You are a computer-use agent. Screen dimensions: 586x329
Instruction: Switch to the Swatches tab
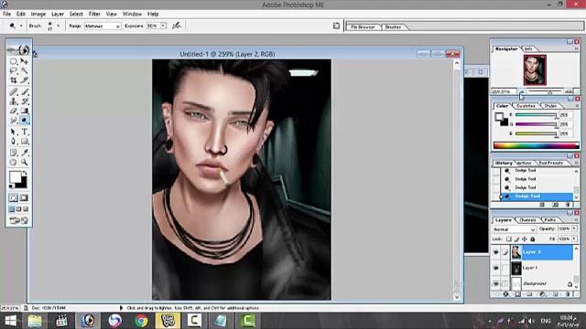coord(526,106)
